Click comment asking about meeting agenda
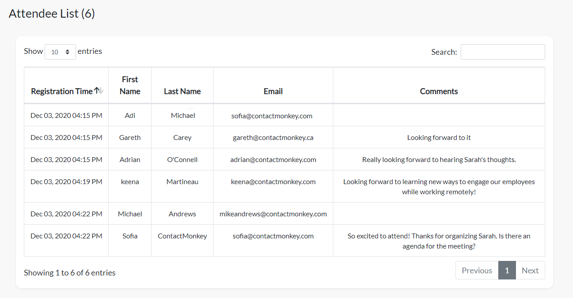 tap(439, 241)
